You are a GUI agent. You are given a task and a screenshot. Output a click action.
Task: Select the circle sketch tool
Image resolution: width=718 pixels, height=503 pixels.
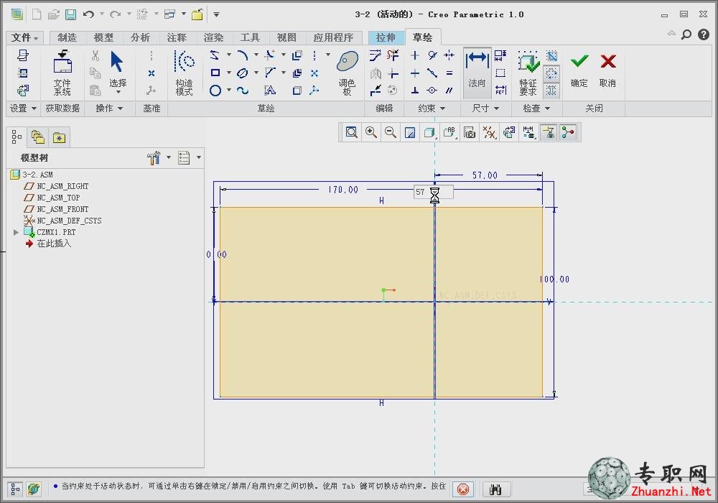215,91
